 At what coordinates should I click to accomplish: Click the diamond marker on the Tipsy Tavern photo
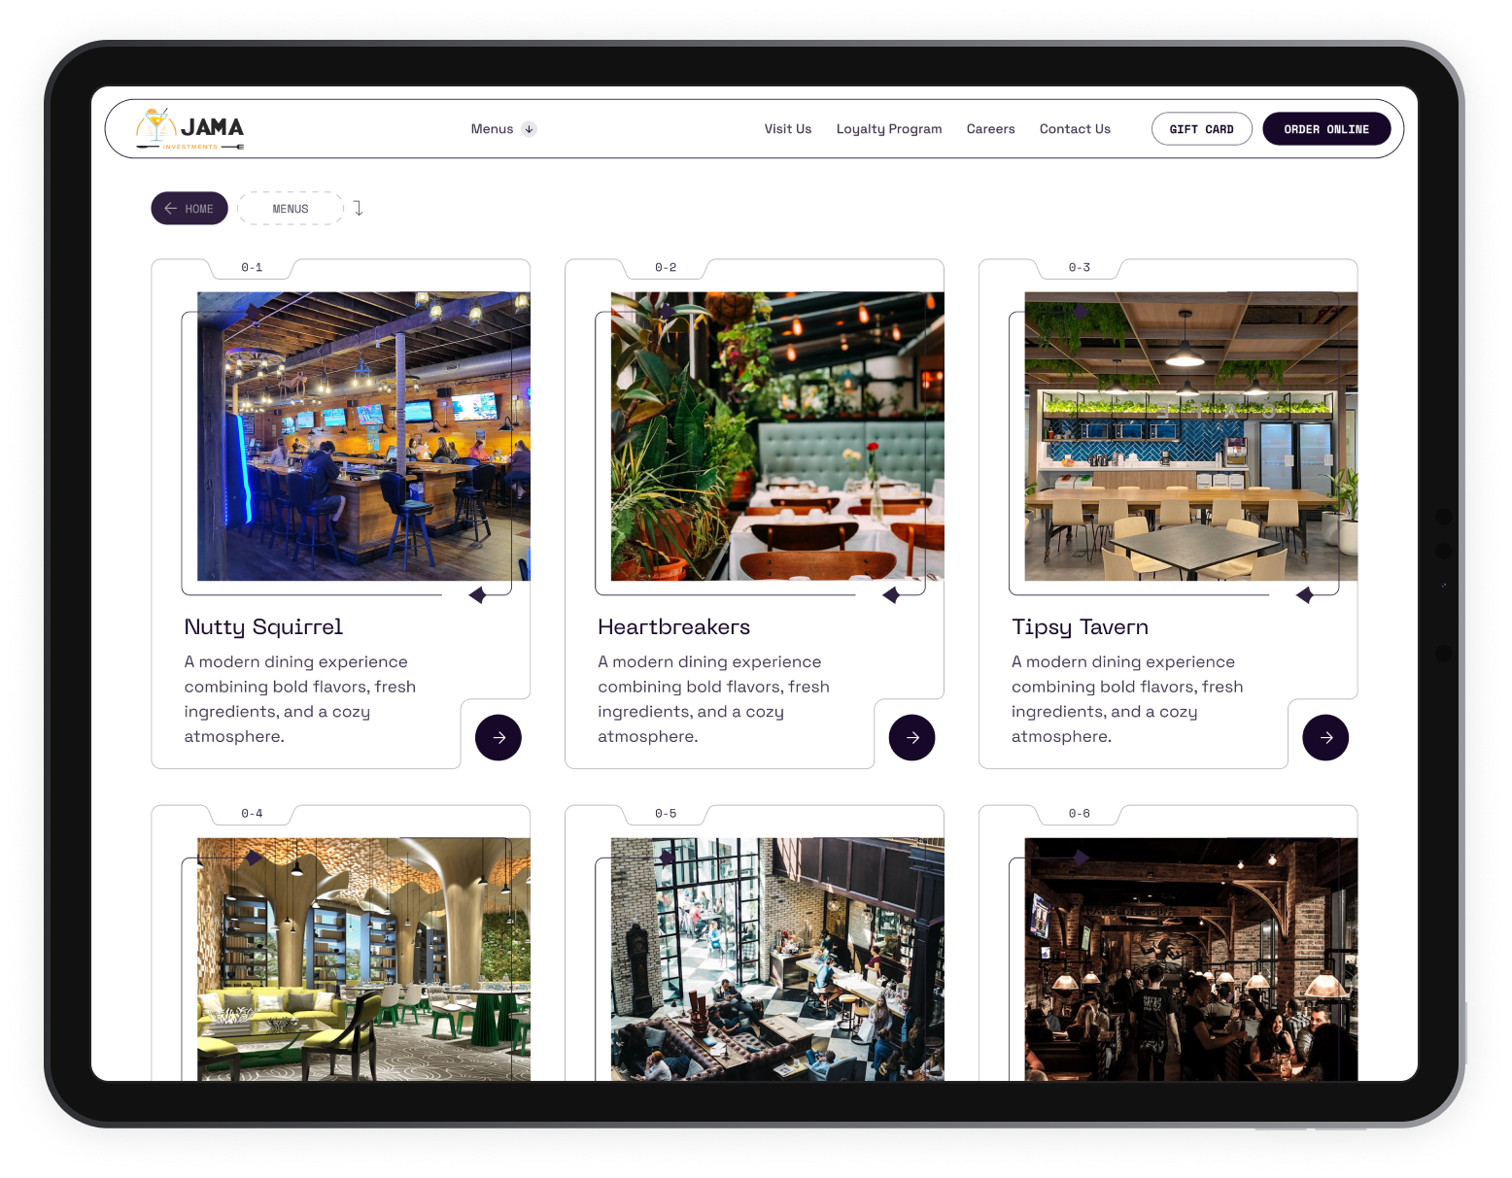(x=1306, y=594)
